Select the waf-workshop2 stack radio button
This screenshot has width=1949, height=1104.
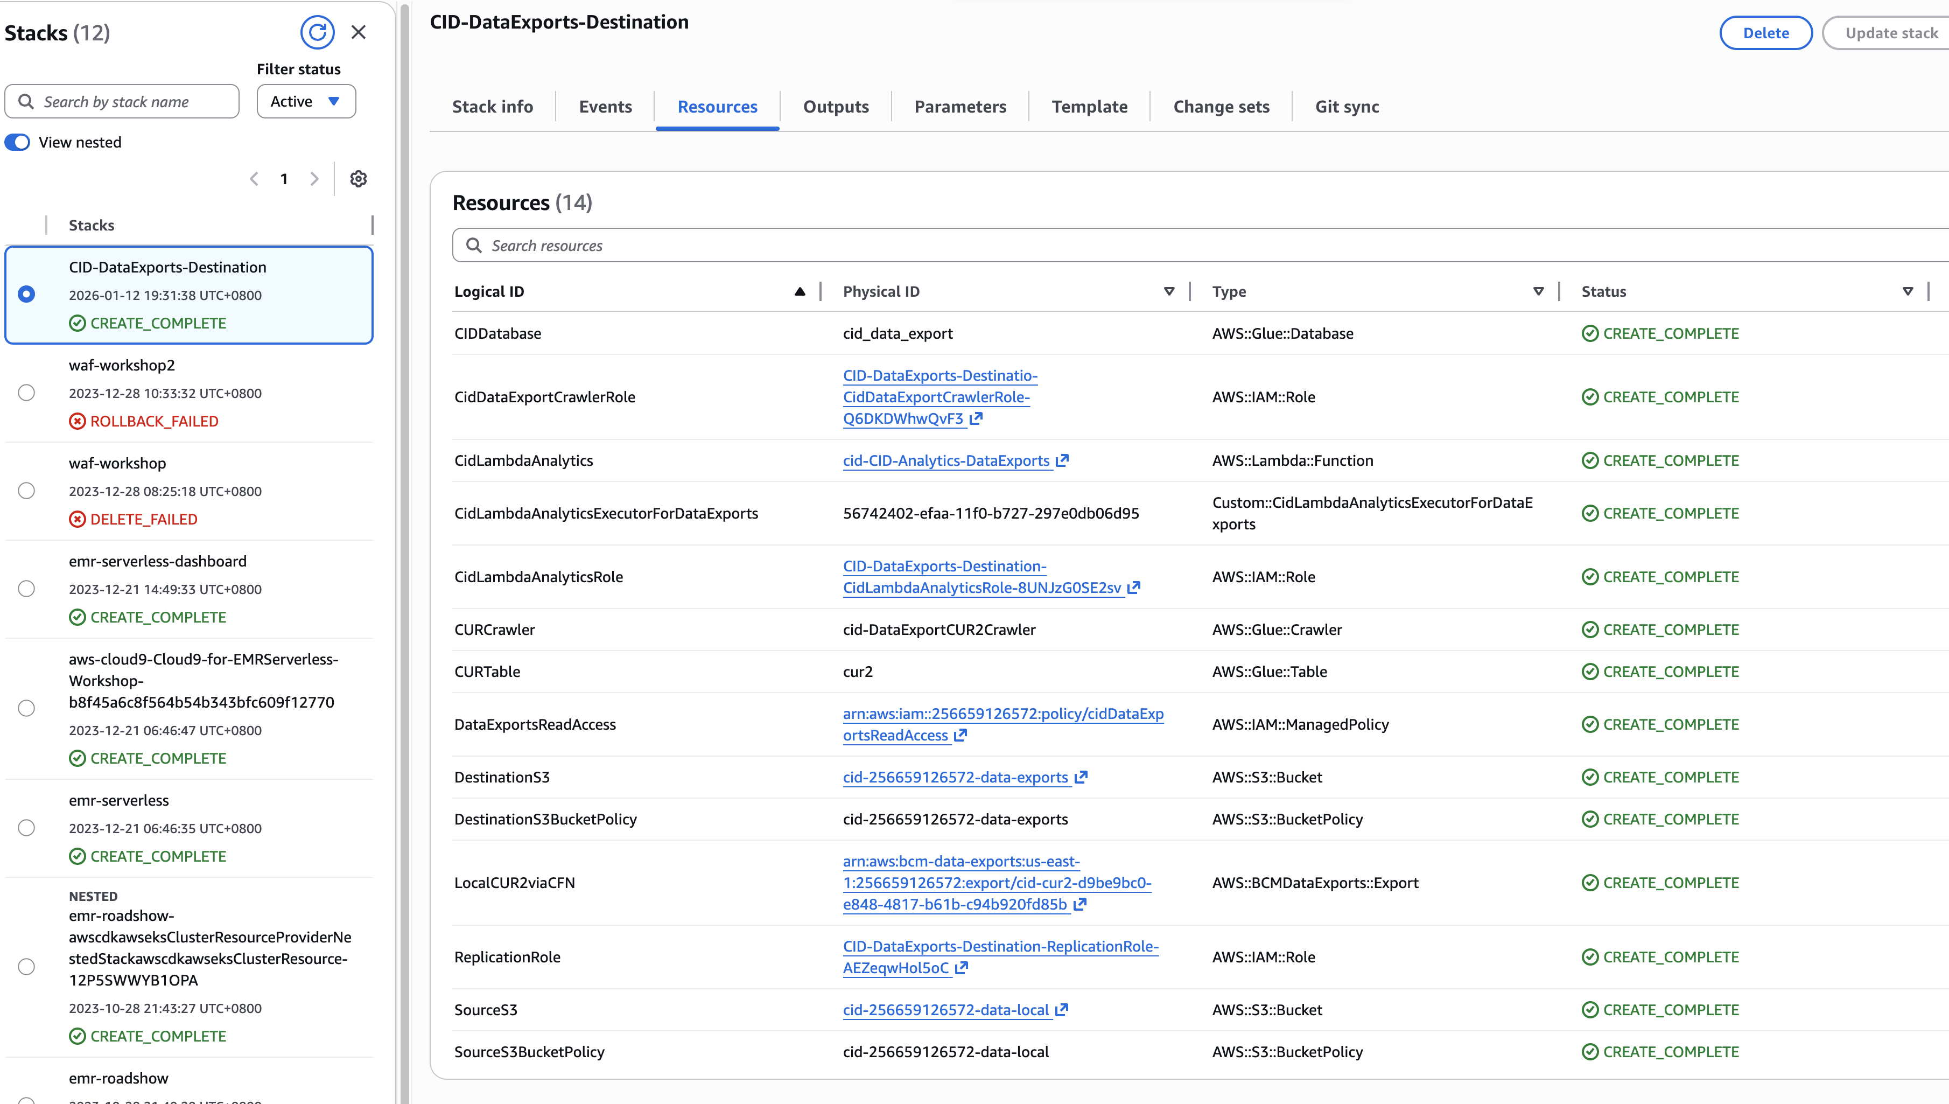point(26,393)
